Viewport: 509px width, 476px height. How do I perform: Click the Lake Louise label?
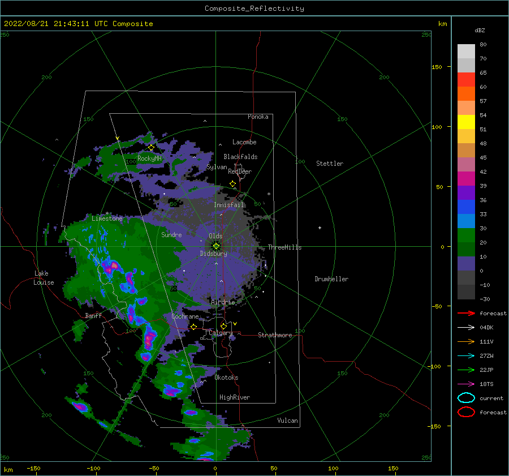(x=44, y=278)
